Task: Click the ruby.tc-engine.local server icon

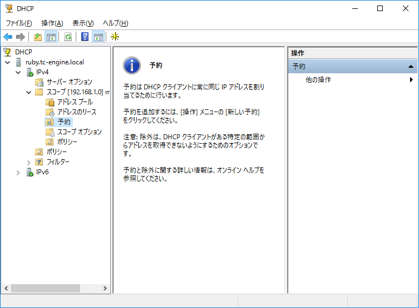Action: (18, 62)
